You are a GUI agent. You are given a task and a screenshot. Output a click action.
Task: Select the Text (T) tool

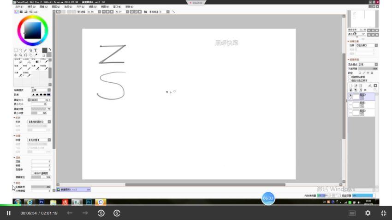click(x=36, y=50)
